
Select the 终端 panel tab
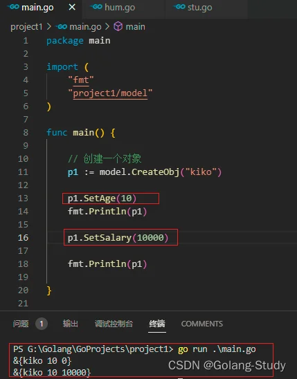(x=157, y=324)
